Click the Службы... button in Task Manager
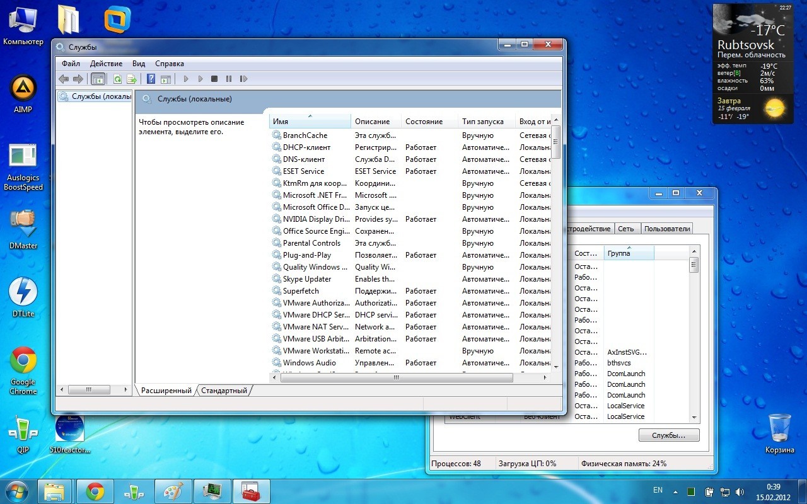 point(669,435)
